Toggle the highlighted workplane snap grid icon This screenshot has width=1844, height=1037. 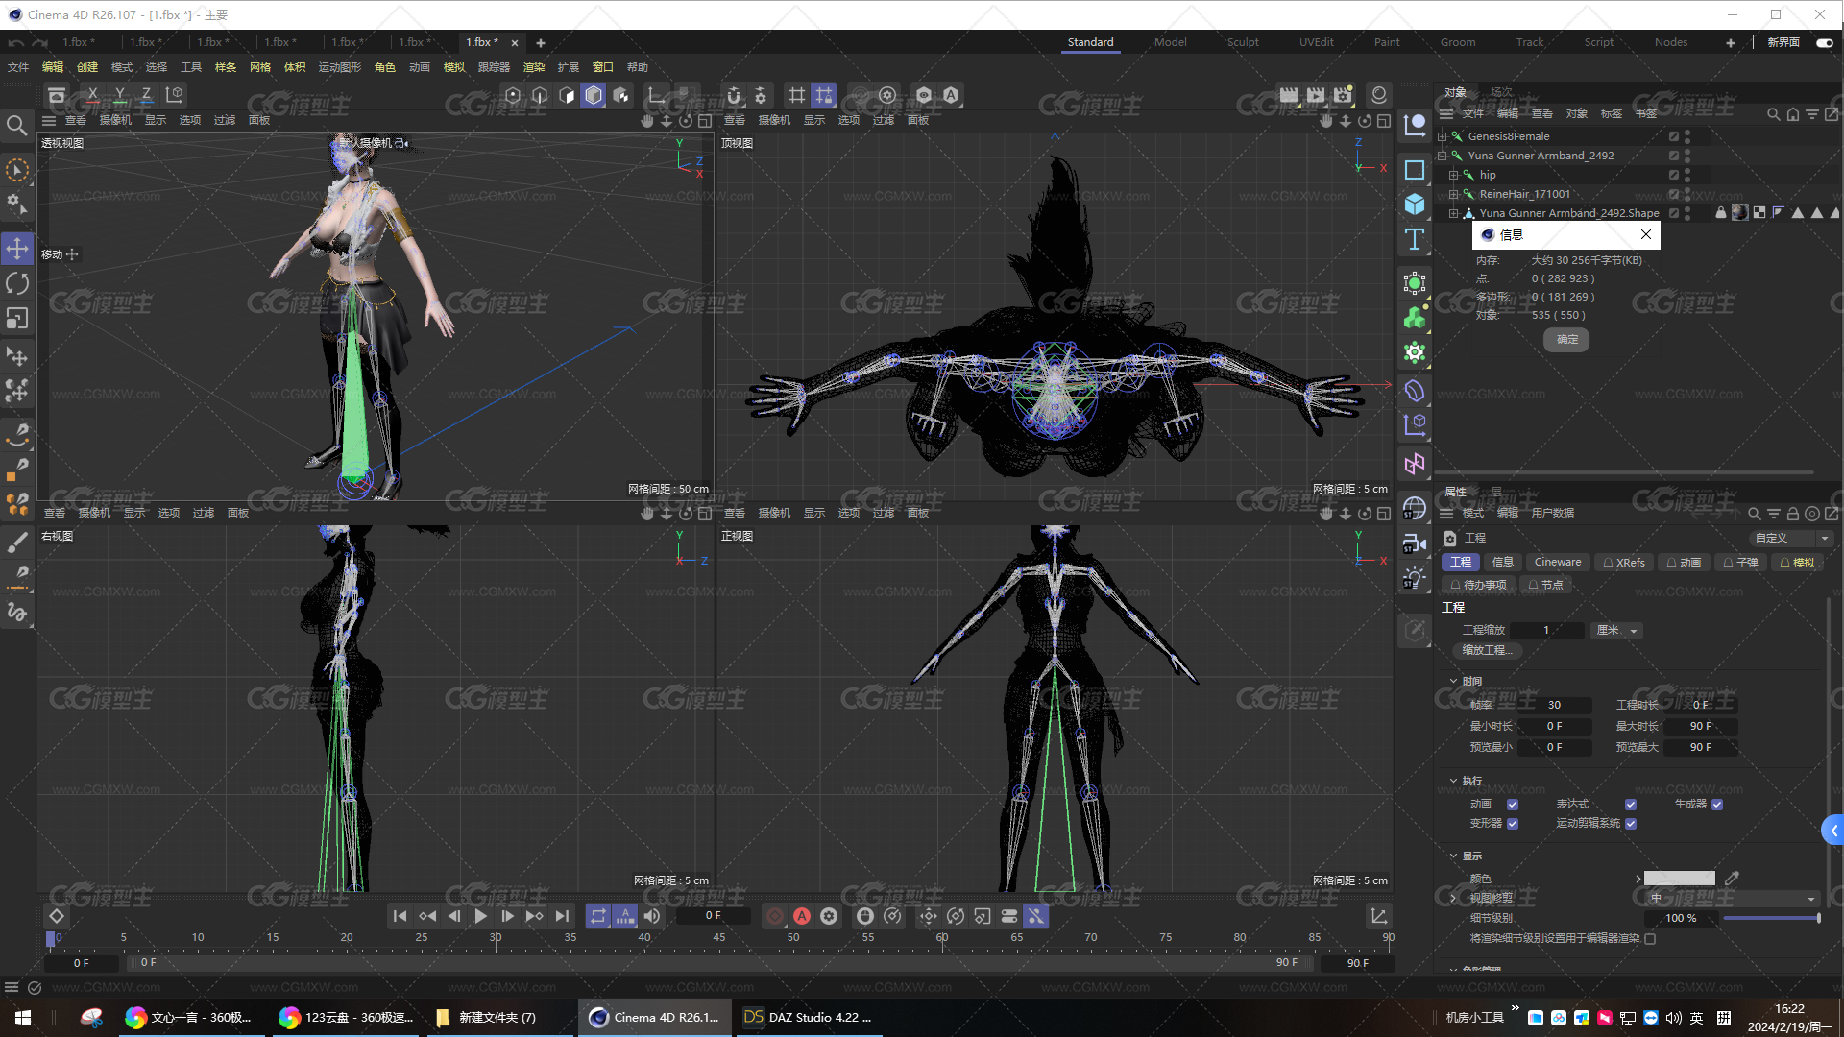coord(824,95)
